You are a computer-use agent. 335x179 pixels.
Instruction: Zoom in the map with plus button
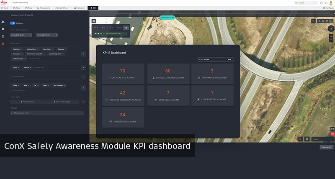331,37
